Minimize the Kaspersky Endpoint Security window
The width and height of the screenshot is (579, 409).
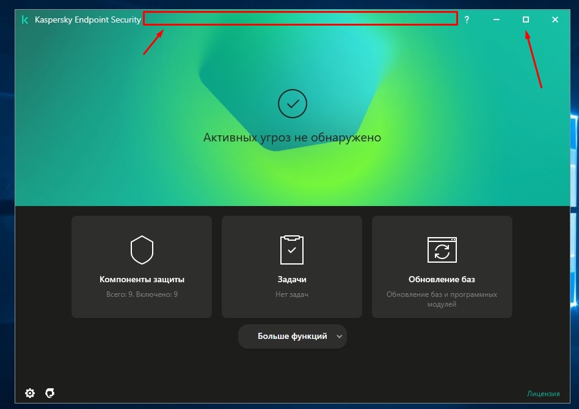(497, 20)
